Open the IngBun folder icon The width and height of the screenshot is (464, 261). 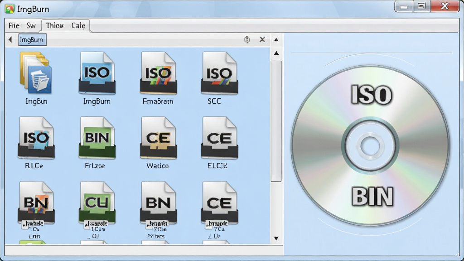click(36, 73)
